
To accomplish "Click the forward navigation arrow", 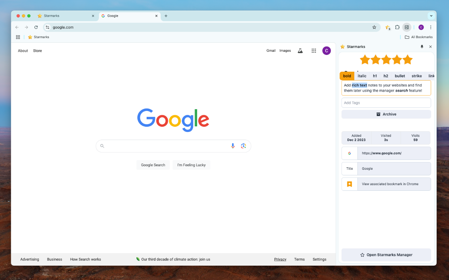I will [26, 27].
